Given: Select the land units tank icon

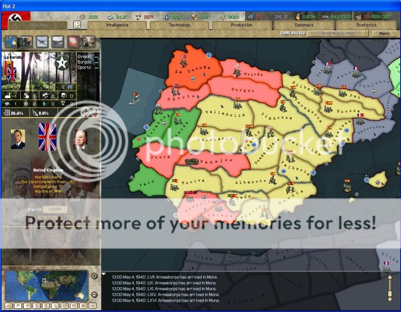Looking at the screenshot, I should [27, 41].
